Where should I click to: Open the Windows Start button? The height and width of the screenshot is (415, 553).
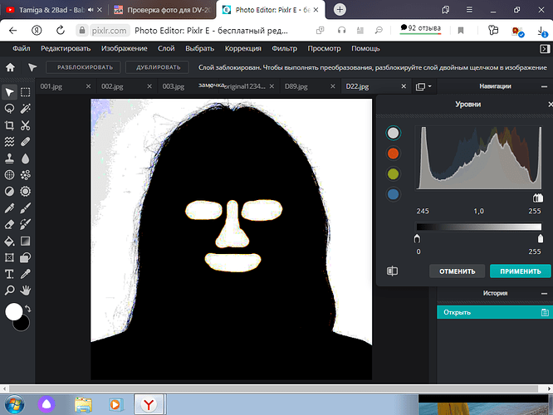[x=15, y=405]
